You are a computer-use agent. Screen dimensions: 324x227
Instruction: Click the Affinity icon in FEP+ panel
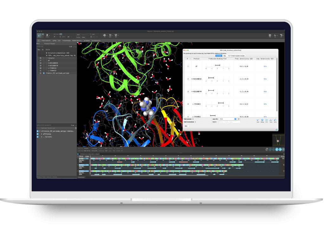pos(275,120)
